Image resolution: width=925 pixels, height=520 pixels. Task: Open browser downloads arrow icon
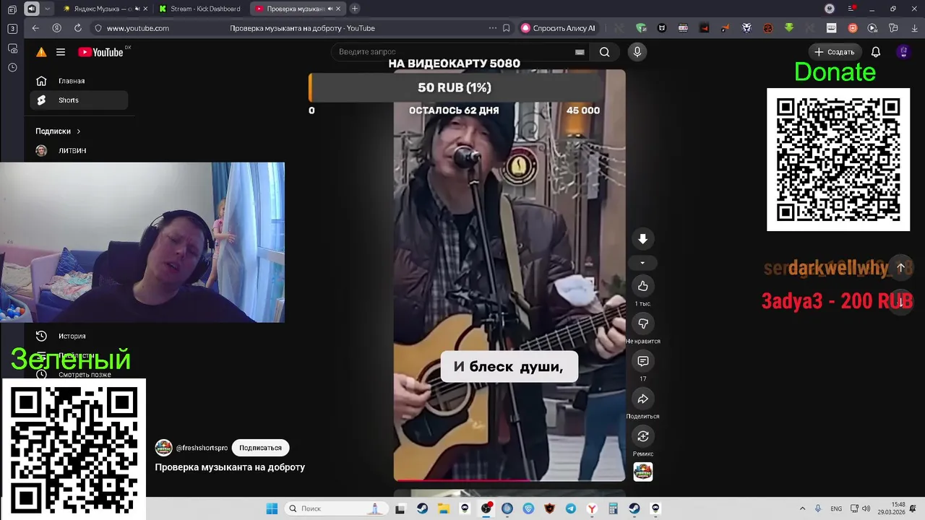(x=914, y=28)
